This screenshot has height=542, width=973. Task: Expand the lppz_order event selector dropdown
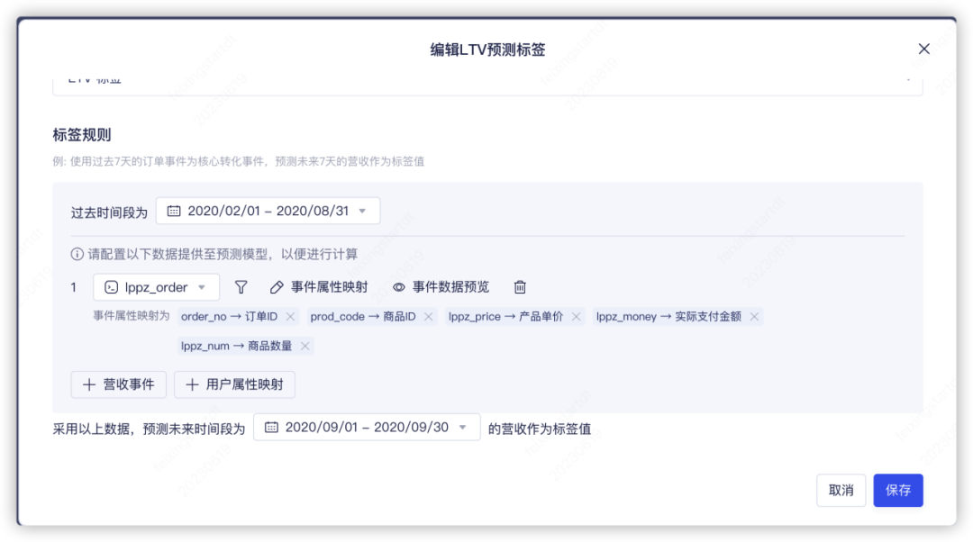(203, 286)
